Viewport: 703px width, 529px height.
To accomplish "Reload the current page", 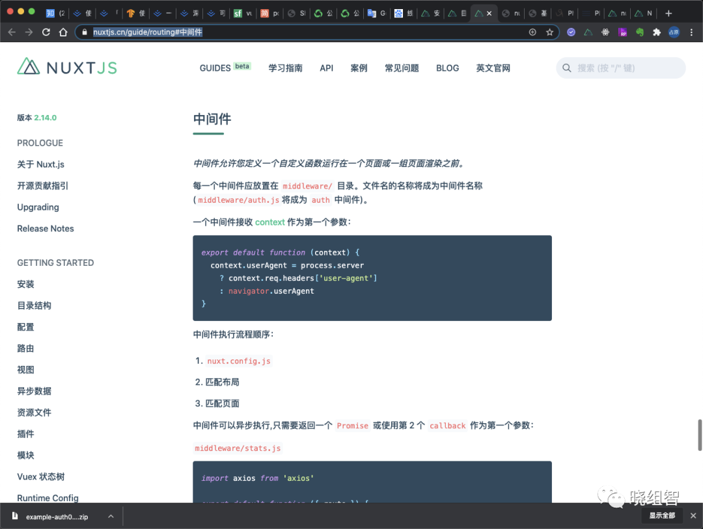I will click(x=46, y=32).
